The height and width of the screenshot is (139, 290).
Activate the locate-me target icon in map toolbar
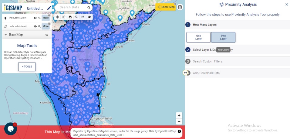click(x=57, y=17)
